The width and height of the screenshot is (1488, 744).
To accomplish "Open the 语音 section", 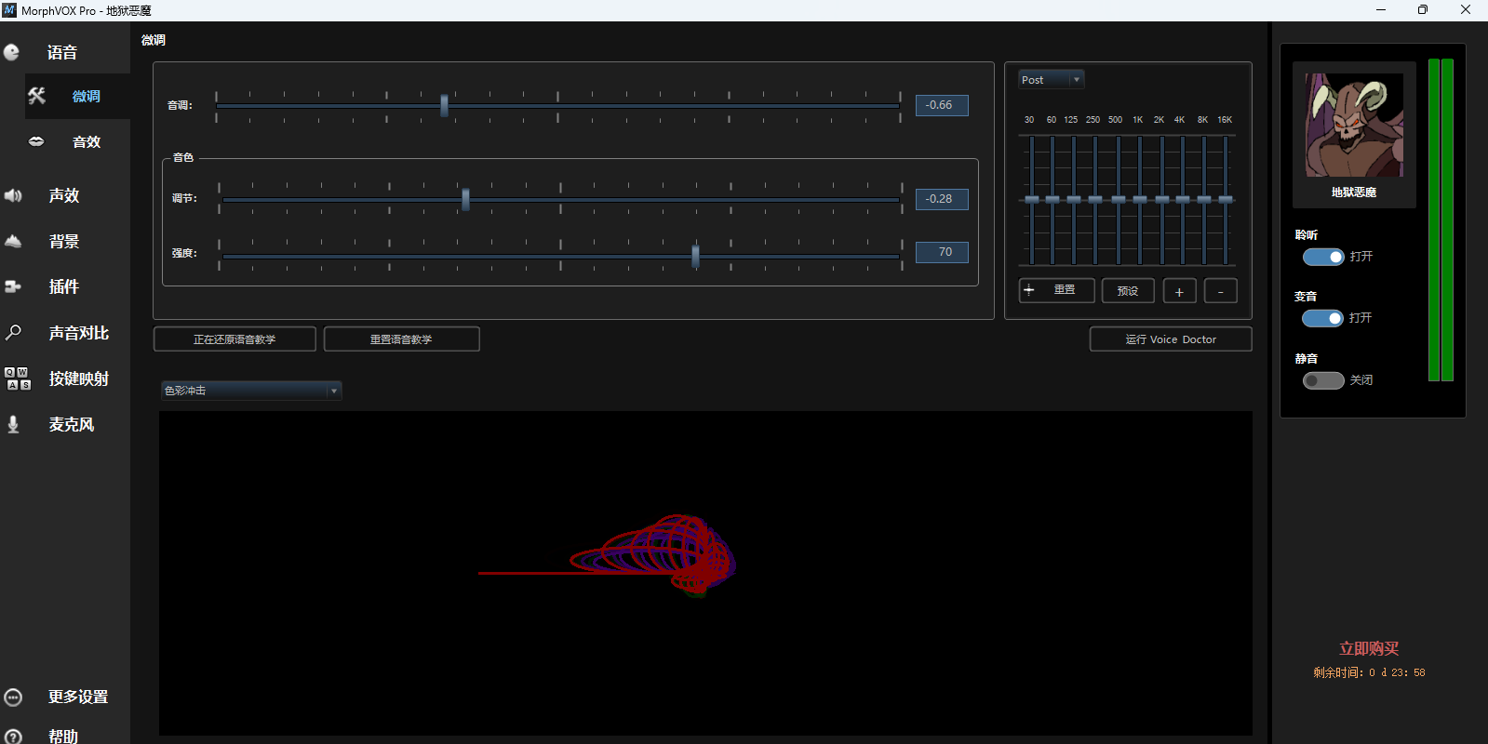I will [x=62, y=52].
